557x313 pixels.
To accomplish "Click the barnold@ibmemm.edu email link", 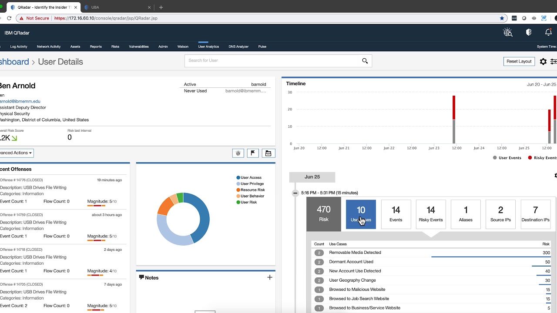I will point(20,101).
